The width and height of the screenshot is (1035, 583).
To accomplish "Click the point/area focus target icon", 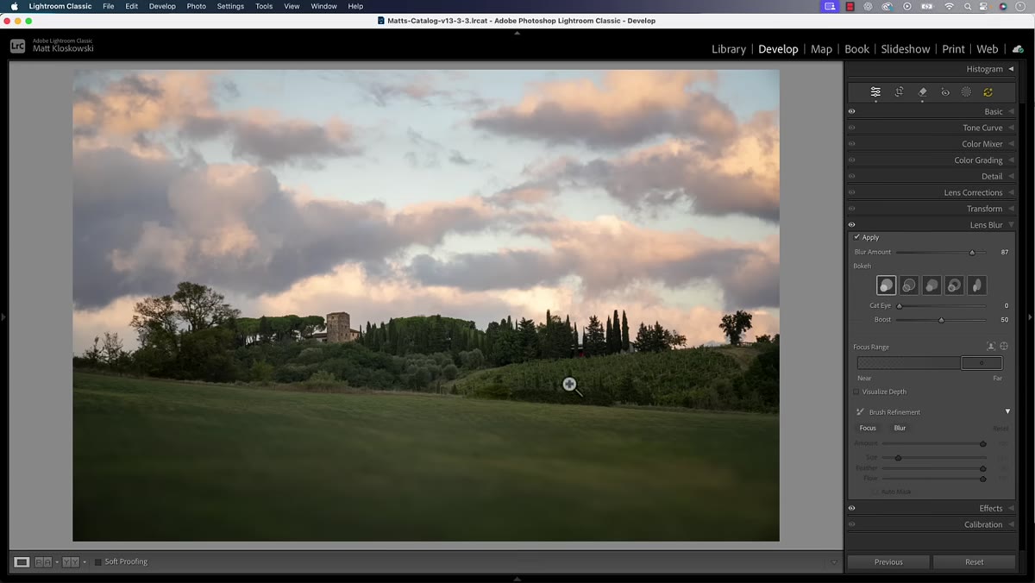I will tap(1004, 347).
